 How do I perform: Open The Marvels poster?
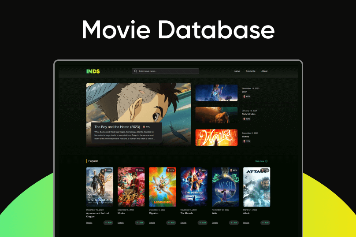(x=194, y=187)
